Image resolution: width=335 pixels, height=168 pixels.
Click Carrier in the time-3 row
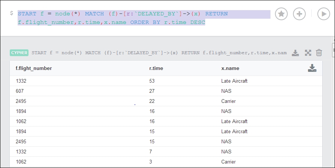228,162
